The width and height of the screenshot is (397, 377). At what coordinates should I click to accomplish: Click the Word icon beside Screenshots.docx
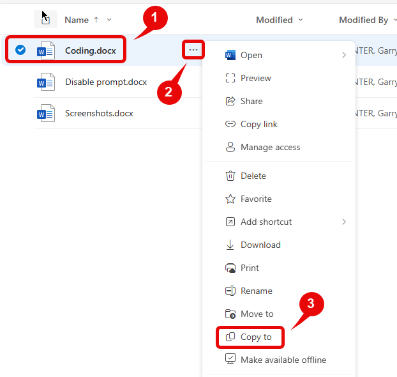[x=45, y=114]
